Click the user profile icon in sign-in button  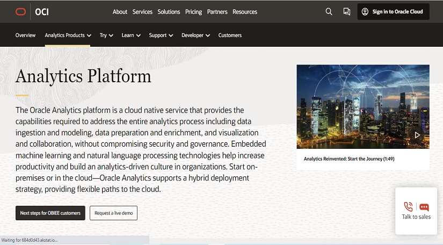coord(365,12)
